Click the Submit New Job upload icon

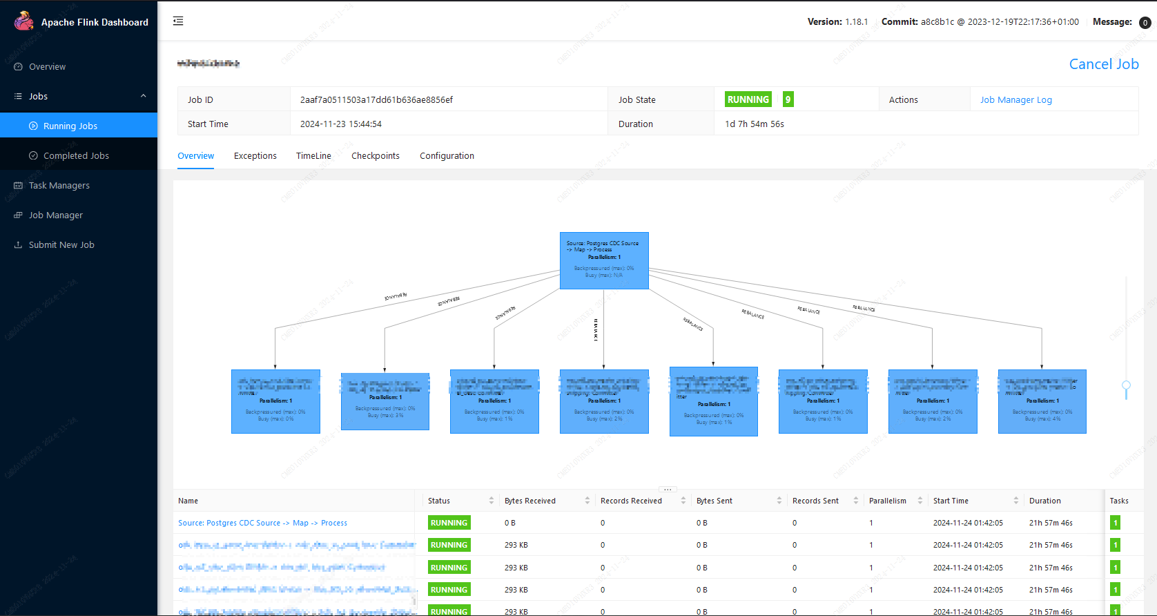click(x=19, y=244)
